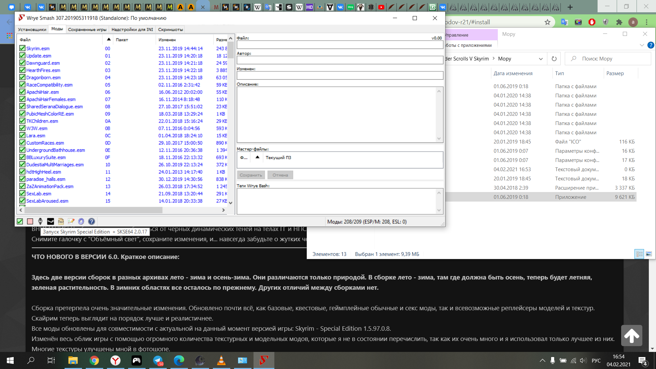The width and height of the screenshot is (656, 369).
Task: Switch to the Установщики tab
Action: (32, 29)
